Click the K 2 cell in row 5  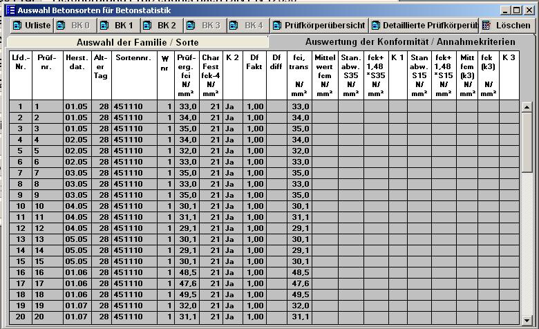(232, 151)
